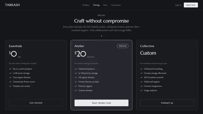The height and width of the screenshot is (114, 203).
Task: Click 'For workshops orchestrating at scale.'
Action: [154, 63]
